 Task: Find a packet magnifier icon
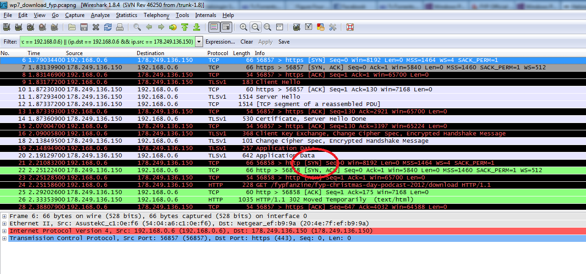(x=137, y=27)
